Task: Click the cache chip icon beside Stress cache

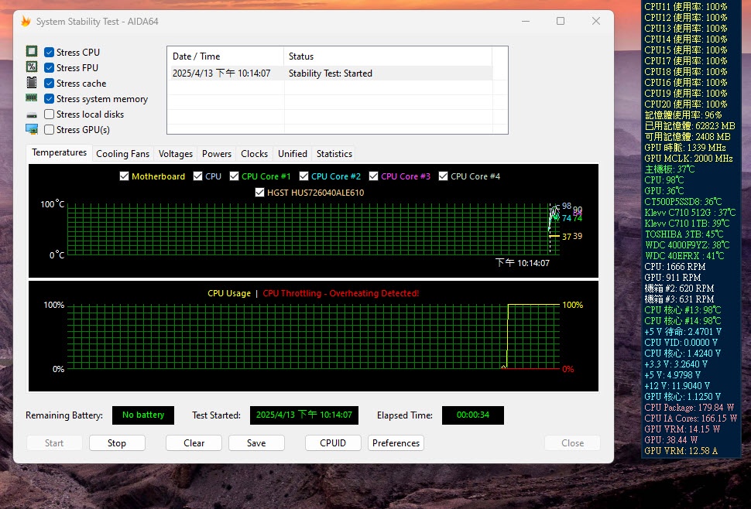Action: [32, 83]
